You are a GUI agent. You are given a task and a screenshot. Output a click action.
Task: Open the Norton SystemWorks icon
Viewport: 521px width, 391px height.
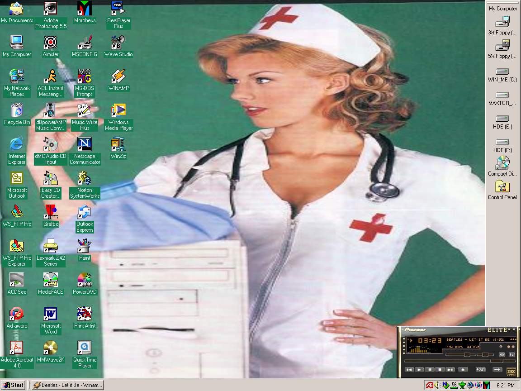click(x=85, y=185)
